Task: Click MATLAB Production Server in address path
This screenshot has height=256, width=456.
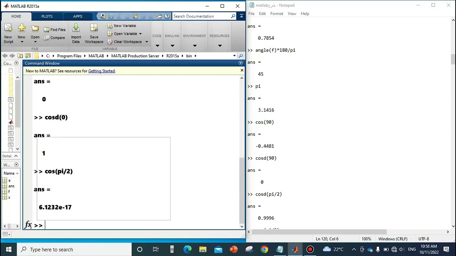Action: pyautogui.click(x=135, y=56)
